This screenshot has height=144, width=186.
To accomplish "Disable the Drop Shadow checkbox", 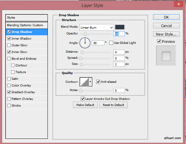I will pyautogui.click(x=9, y=32).
